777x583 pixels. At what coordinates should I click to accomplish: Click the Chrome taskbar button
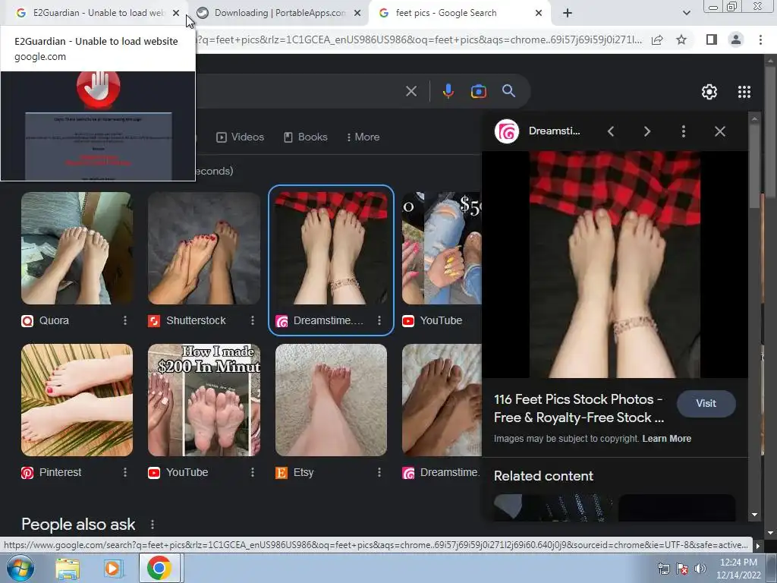coord(159,568)
